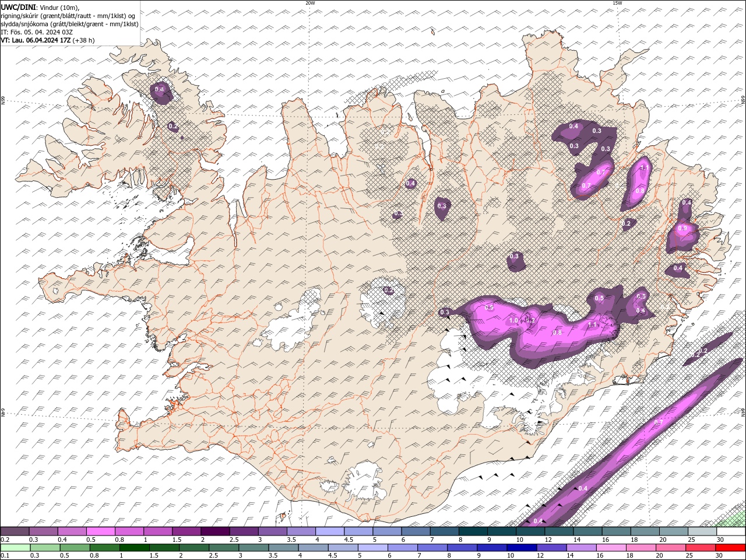Select the light pink 16 swatch in lower legend
This screenshot has height=560, width=746.
pyautogui.click(x=611, y=548)
